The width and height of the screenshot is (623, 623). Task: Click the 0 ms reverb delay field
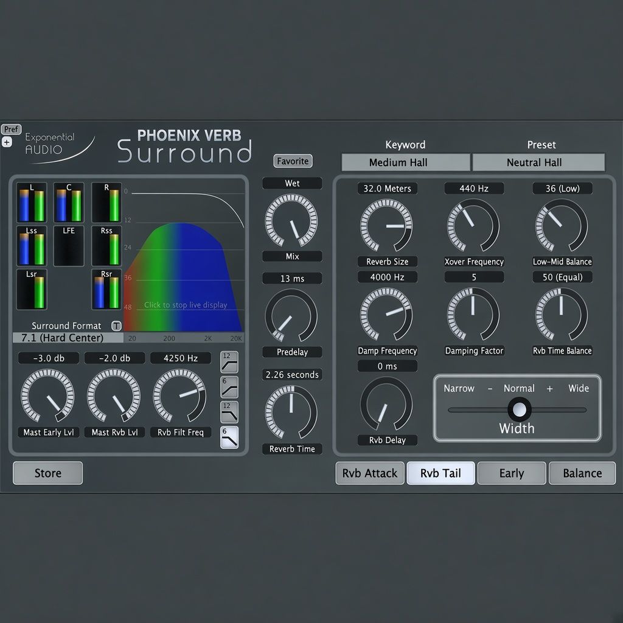click(388, 366)
